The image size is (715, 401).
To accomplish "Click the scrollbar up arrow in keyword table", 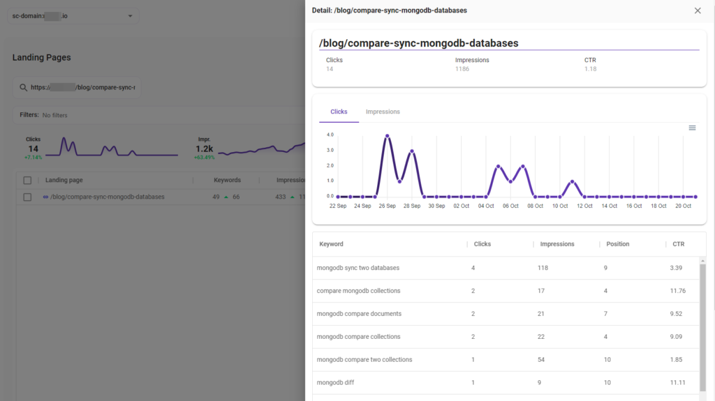I will pos(702,261).
